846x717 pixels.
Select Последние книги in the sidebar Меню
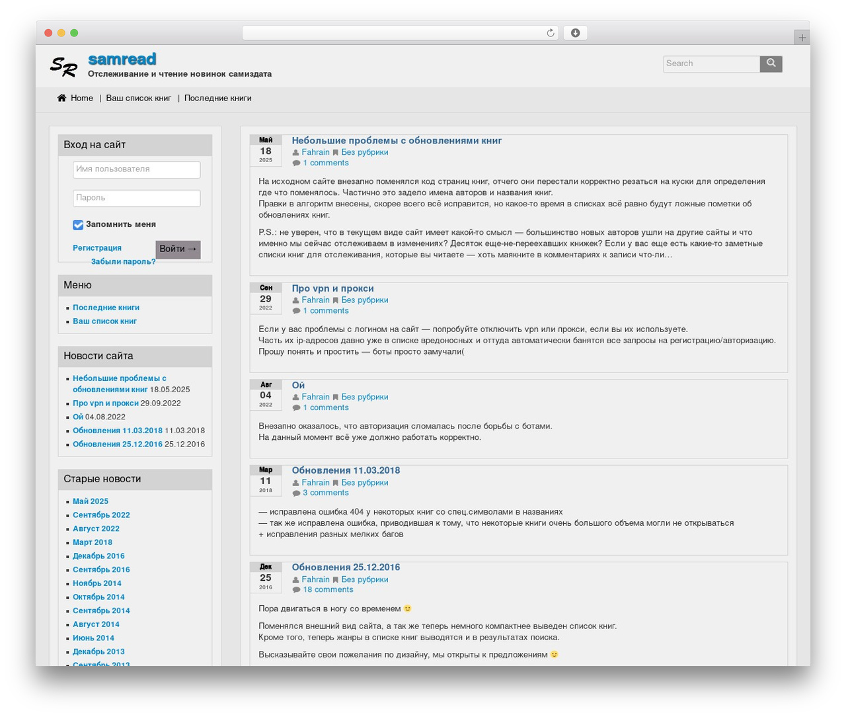pos(106,308)
